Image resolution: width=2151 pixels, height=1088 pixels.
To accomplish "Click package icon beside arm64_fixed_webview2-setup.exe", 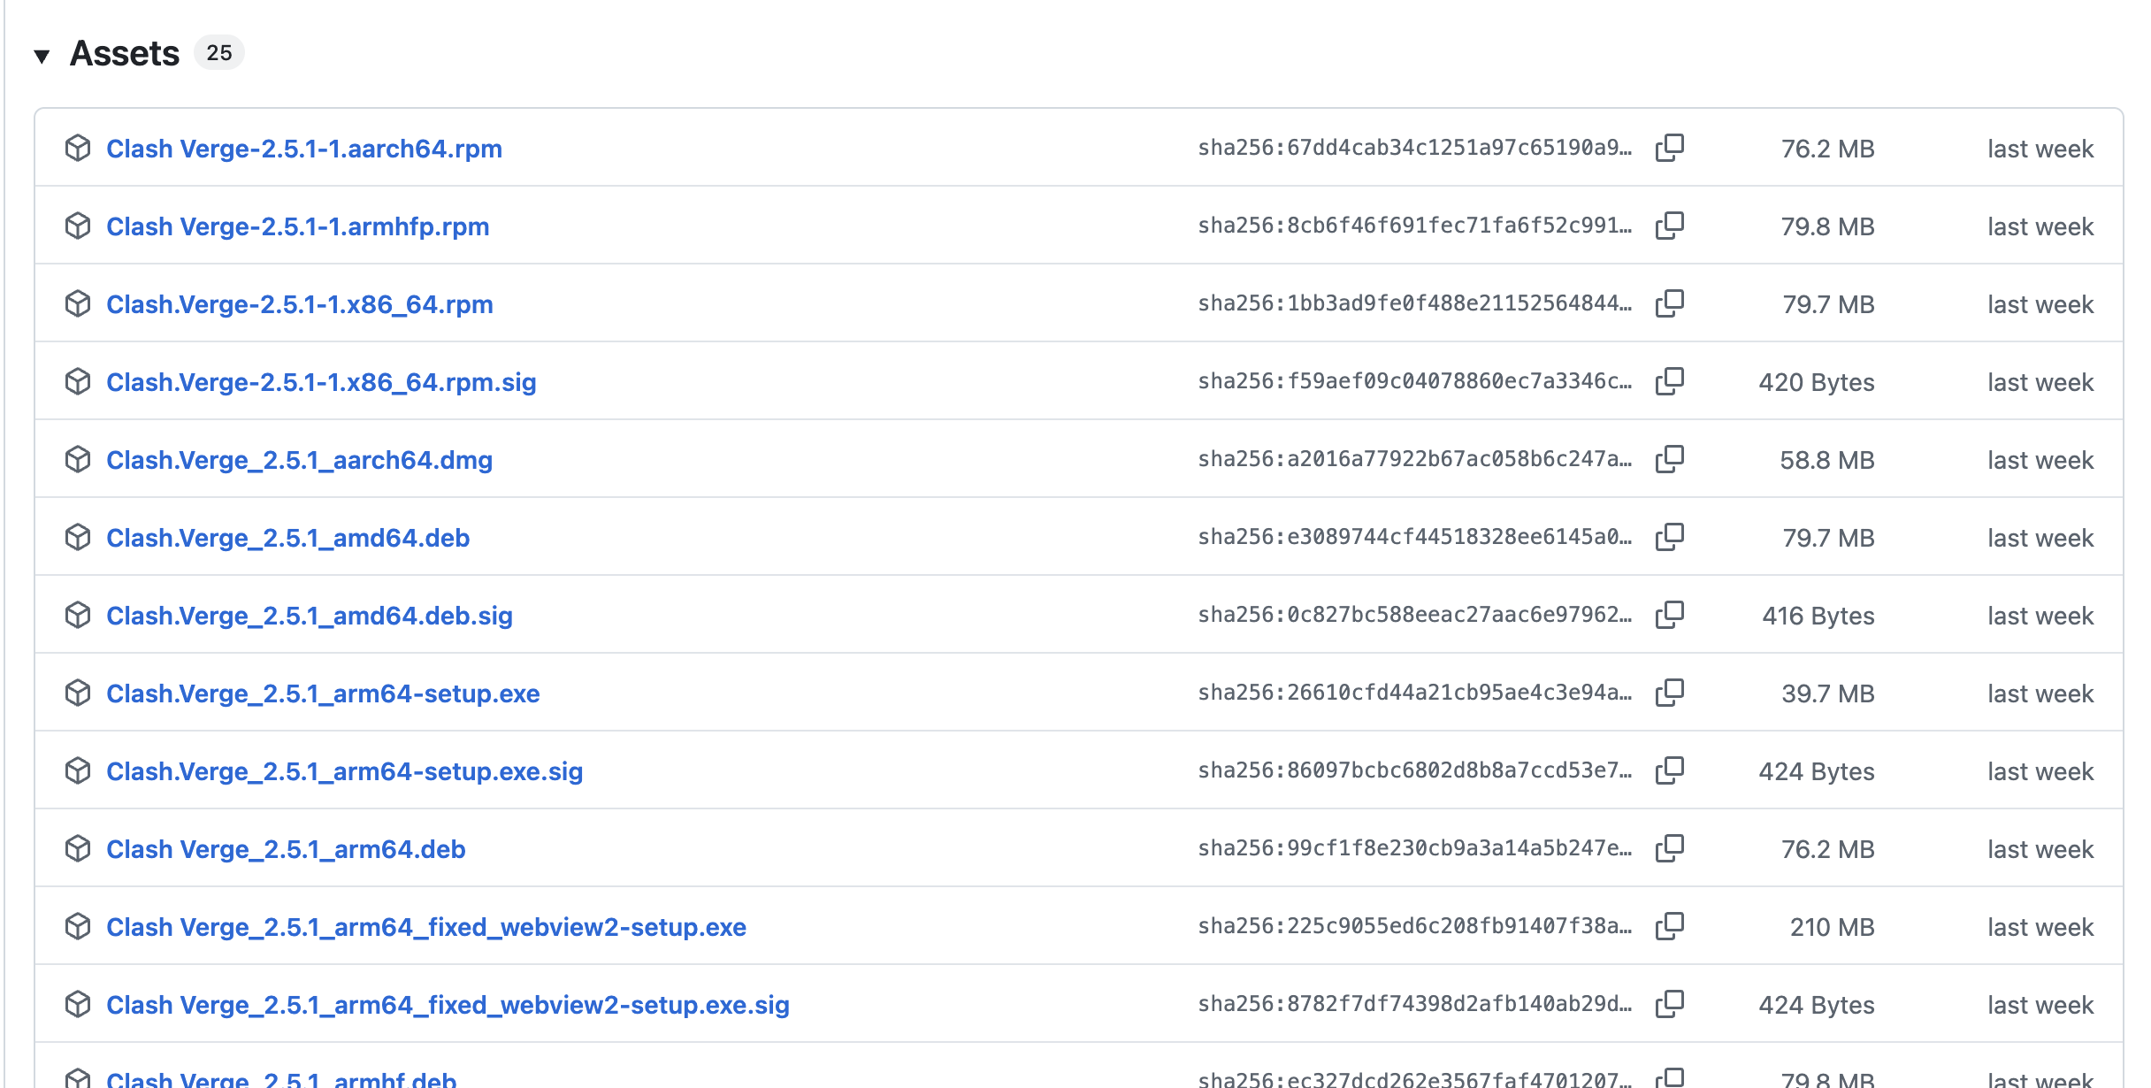I will point(78,926).
